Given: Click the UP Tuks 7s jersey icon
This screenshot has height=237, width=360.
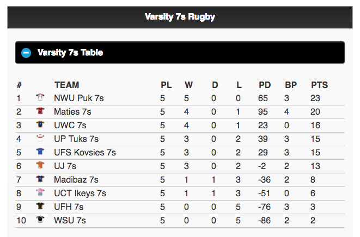Looking at the screenshot, I should tap(40, 139).
